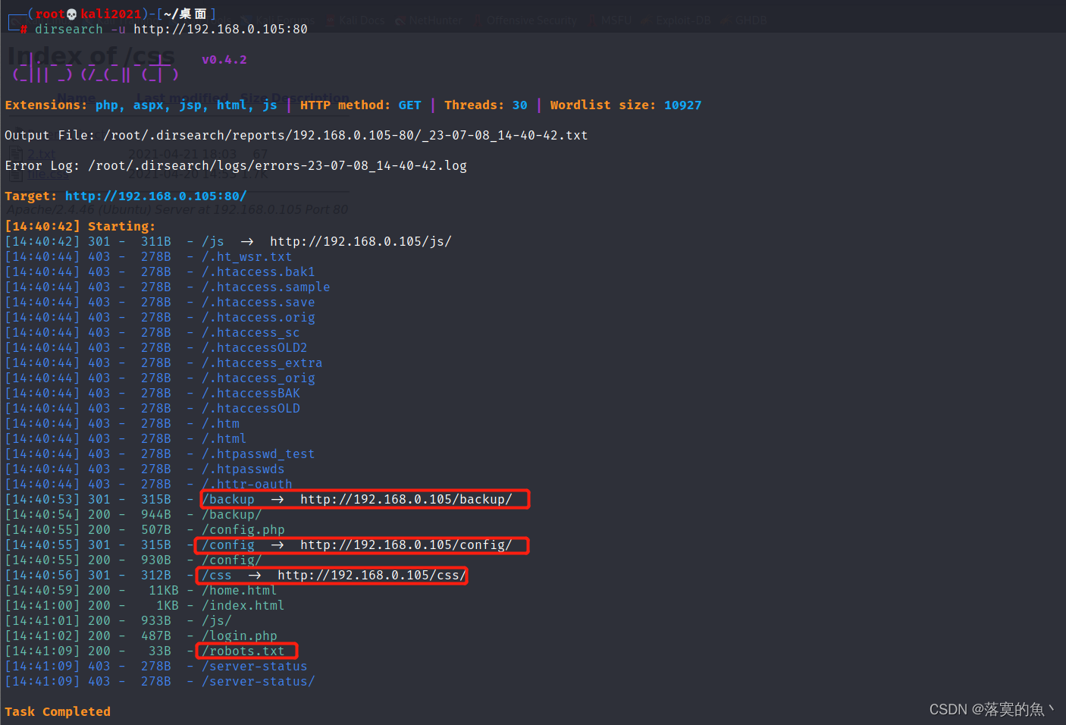1066x725 pixels.
Task: Click the timestamp [14:41:00] on the index.html row
Action: point(42,605)
